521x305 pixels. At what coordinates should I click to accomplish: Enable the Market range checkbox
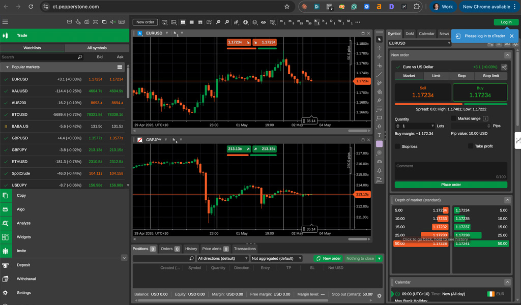point(453,118)
